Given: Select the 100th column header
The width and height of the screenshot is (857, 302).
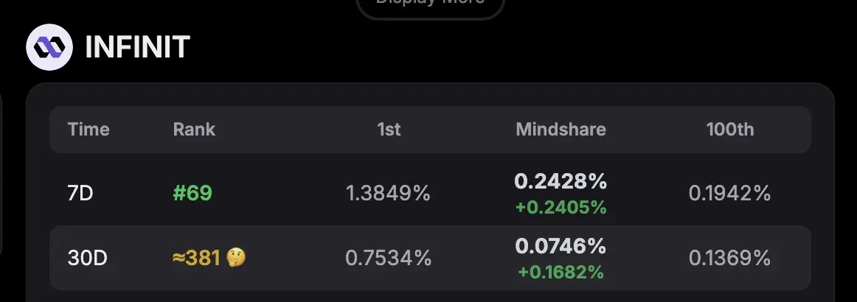Looking at the screenshot, I should point(730,130).
